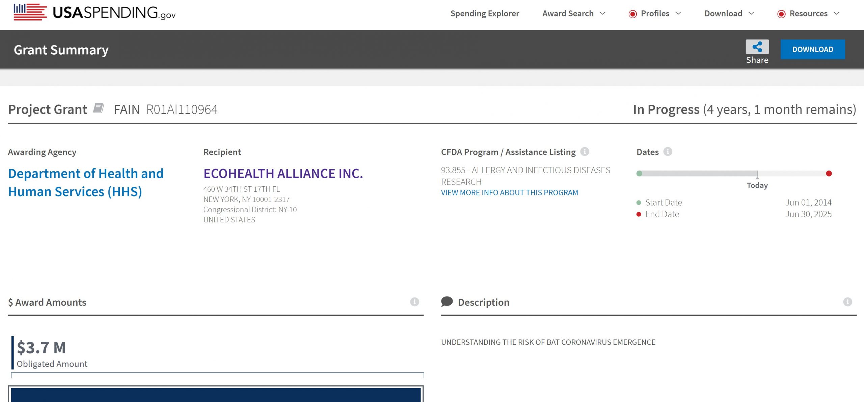Click the USAspending.gov flag logo
Viewport: 864px width, 402px height.
pyautogui.click(x=30, y=12)
